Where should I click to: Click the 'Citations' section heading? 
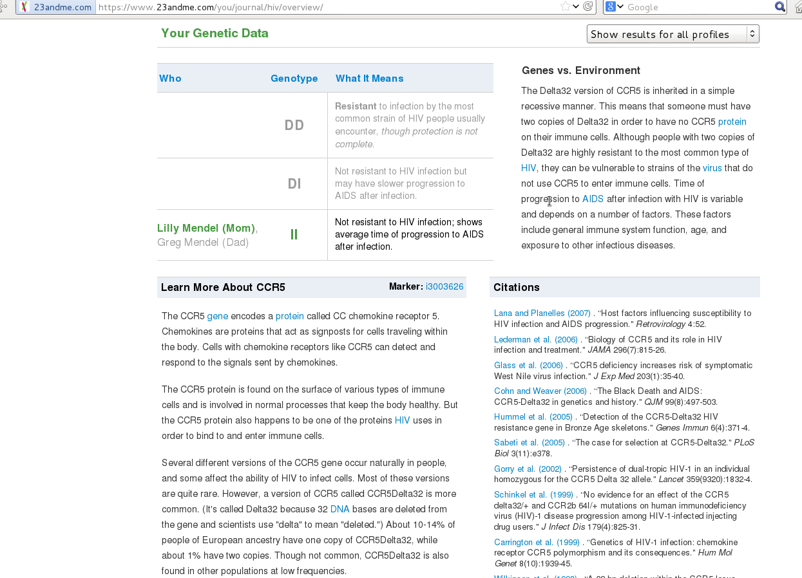[517, 288]
